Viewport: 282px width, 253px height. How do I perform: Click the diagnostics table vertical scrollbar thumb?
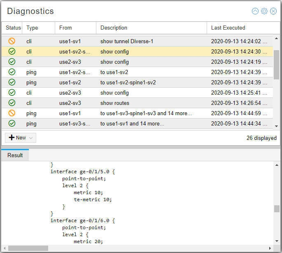(x=277, y=64)
